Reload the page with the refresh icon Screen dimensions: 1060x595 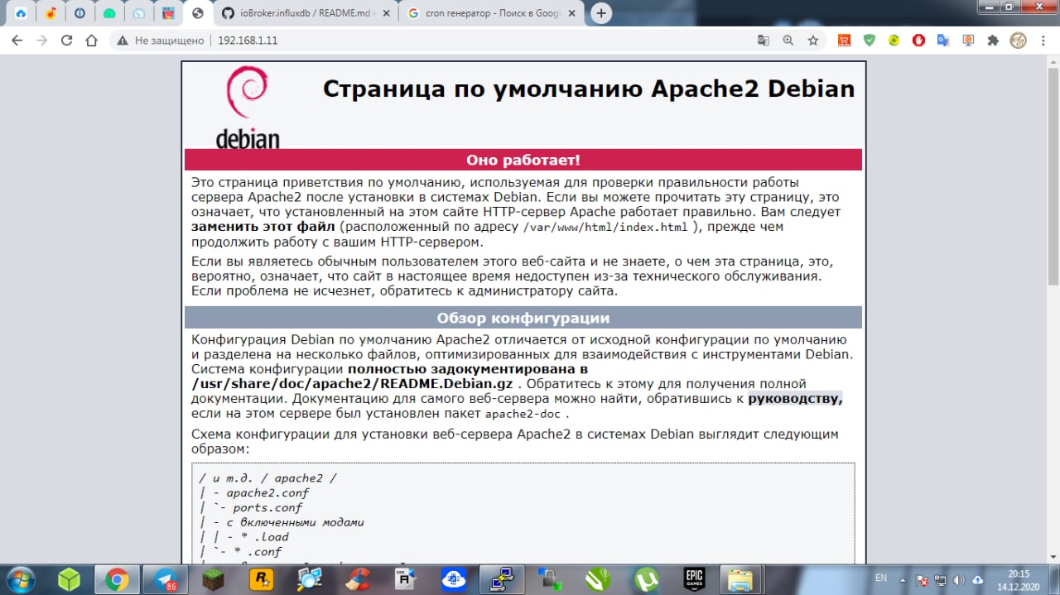point(67,40)
